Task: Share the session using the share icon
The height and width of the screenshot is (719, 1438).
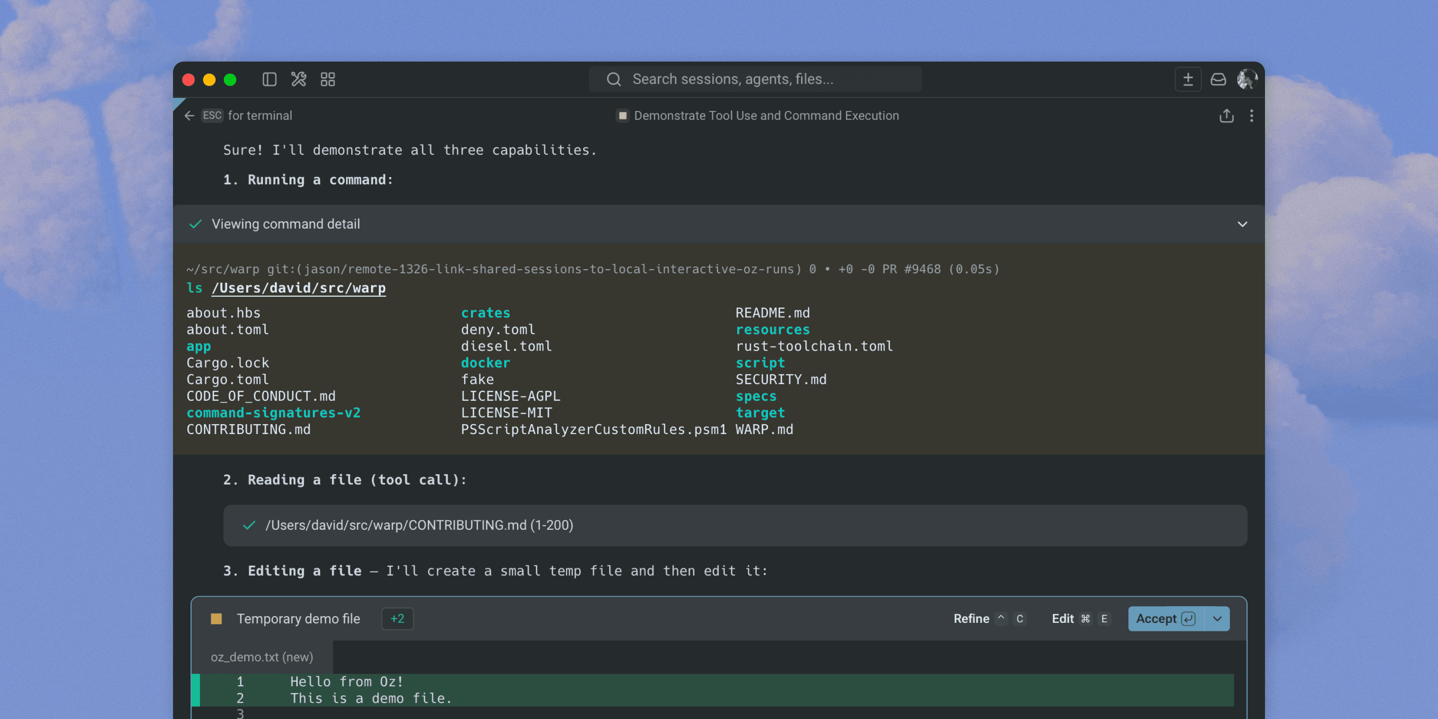Action: pos(1226,115)
